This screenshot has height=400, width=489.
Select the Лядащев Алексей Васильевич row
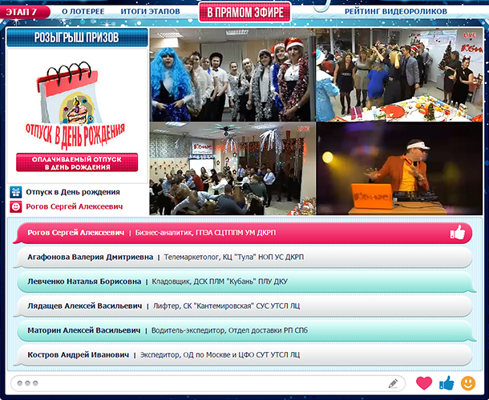tap(243, 306)
